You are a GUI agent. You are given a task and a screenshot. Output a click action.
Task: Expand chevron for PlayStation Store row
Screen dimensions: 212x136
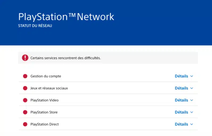click(192, 112)
